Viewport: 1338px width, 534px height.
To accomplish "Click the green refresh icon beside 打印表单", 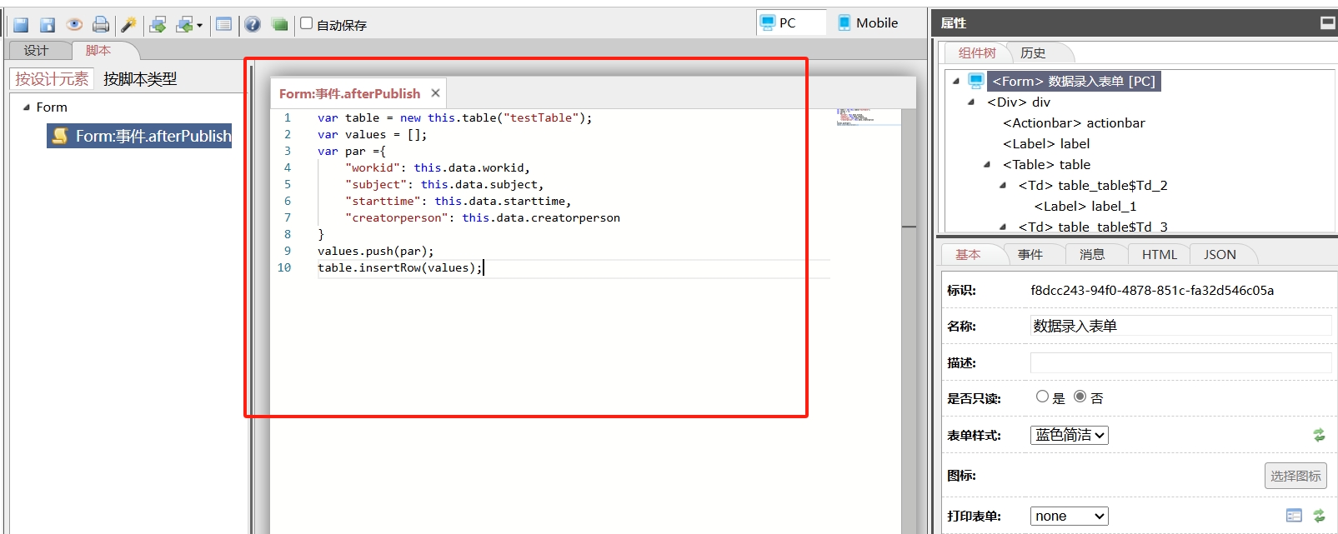I will pyautogui.click(x=1319, y=516).
